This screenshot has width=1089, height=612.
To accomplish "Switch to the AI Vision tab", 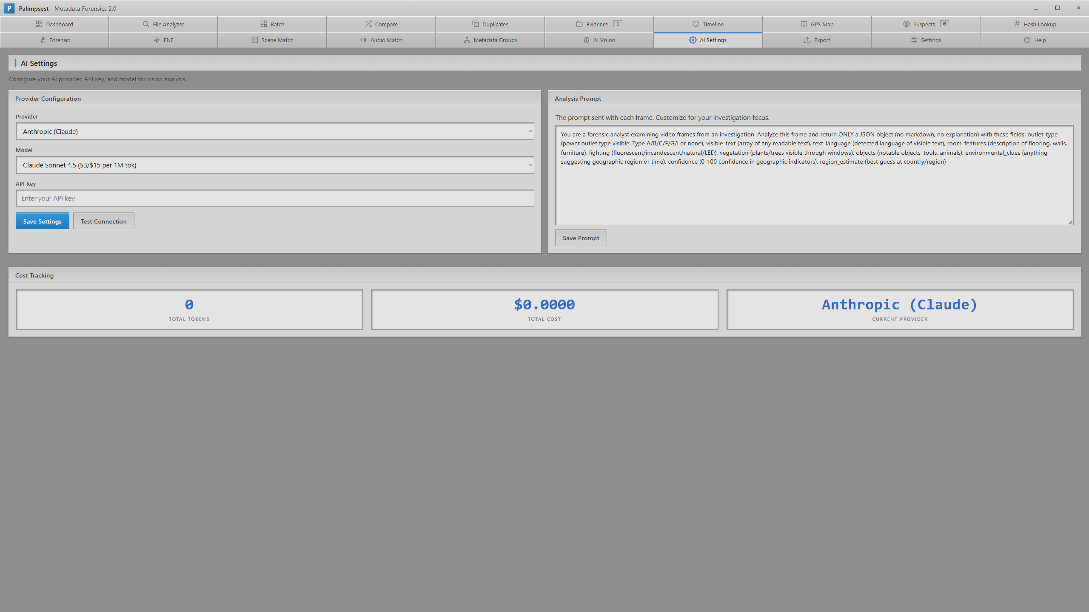I will (x=599, y=40).
